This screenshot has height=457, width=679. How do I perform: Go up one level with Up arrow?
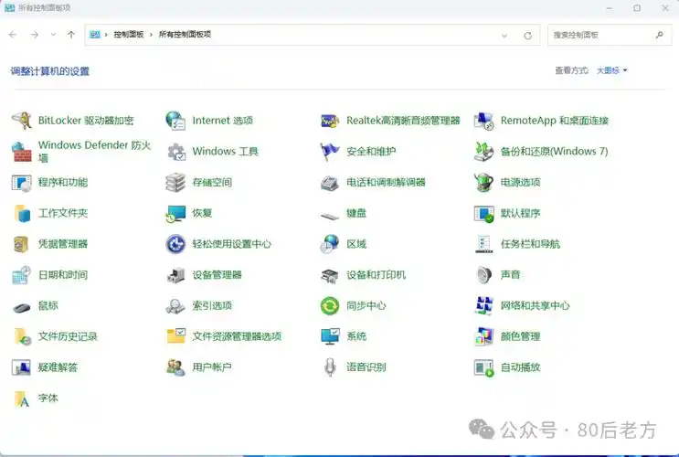(71, 35)
